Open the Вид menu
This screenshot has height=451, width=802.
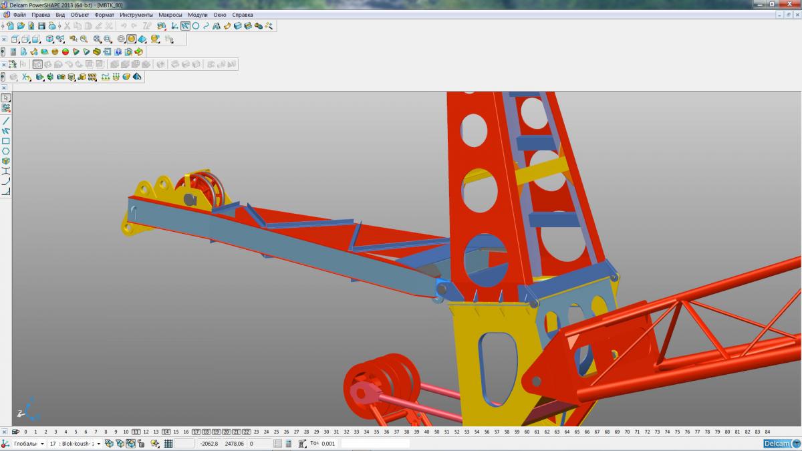[x=60, y=15]
